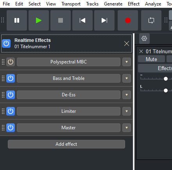Pause playback with the Pause button
The width and height of the screenshot is (172, 170).
coord(17,20)
